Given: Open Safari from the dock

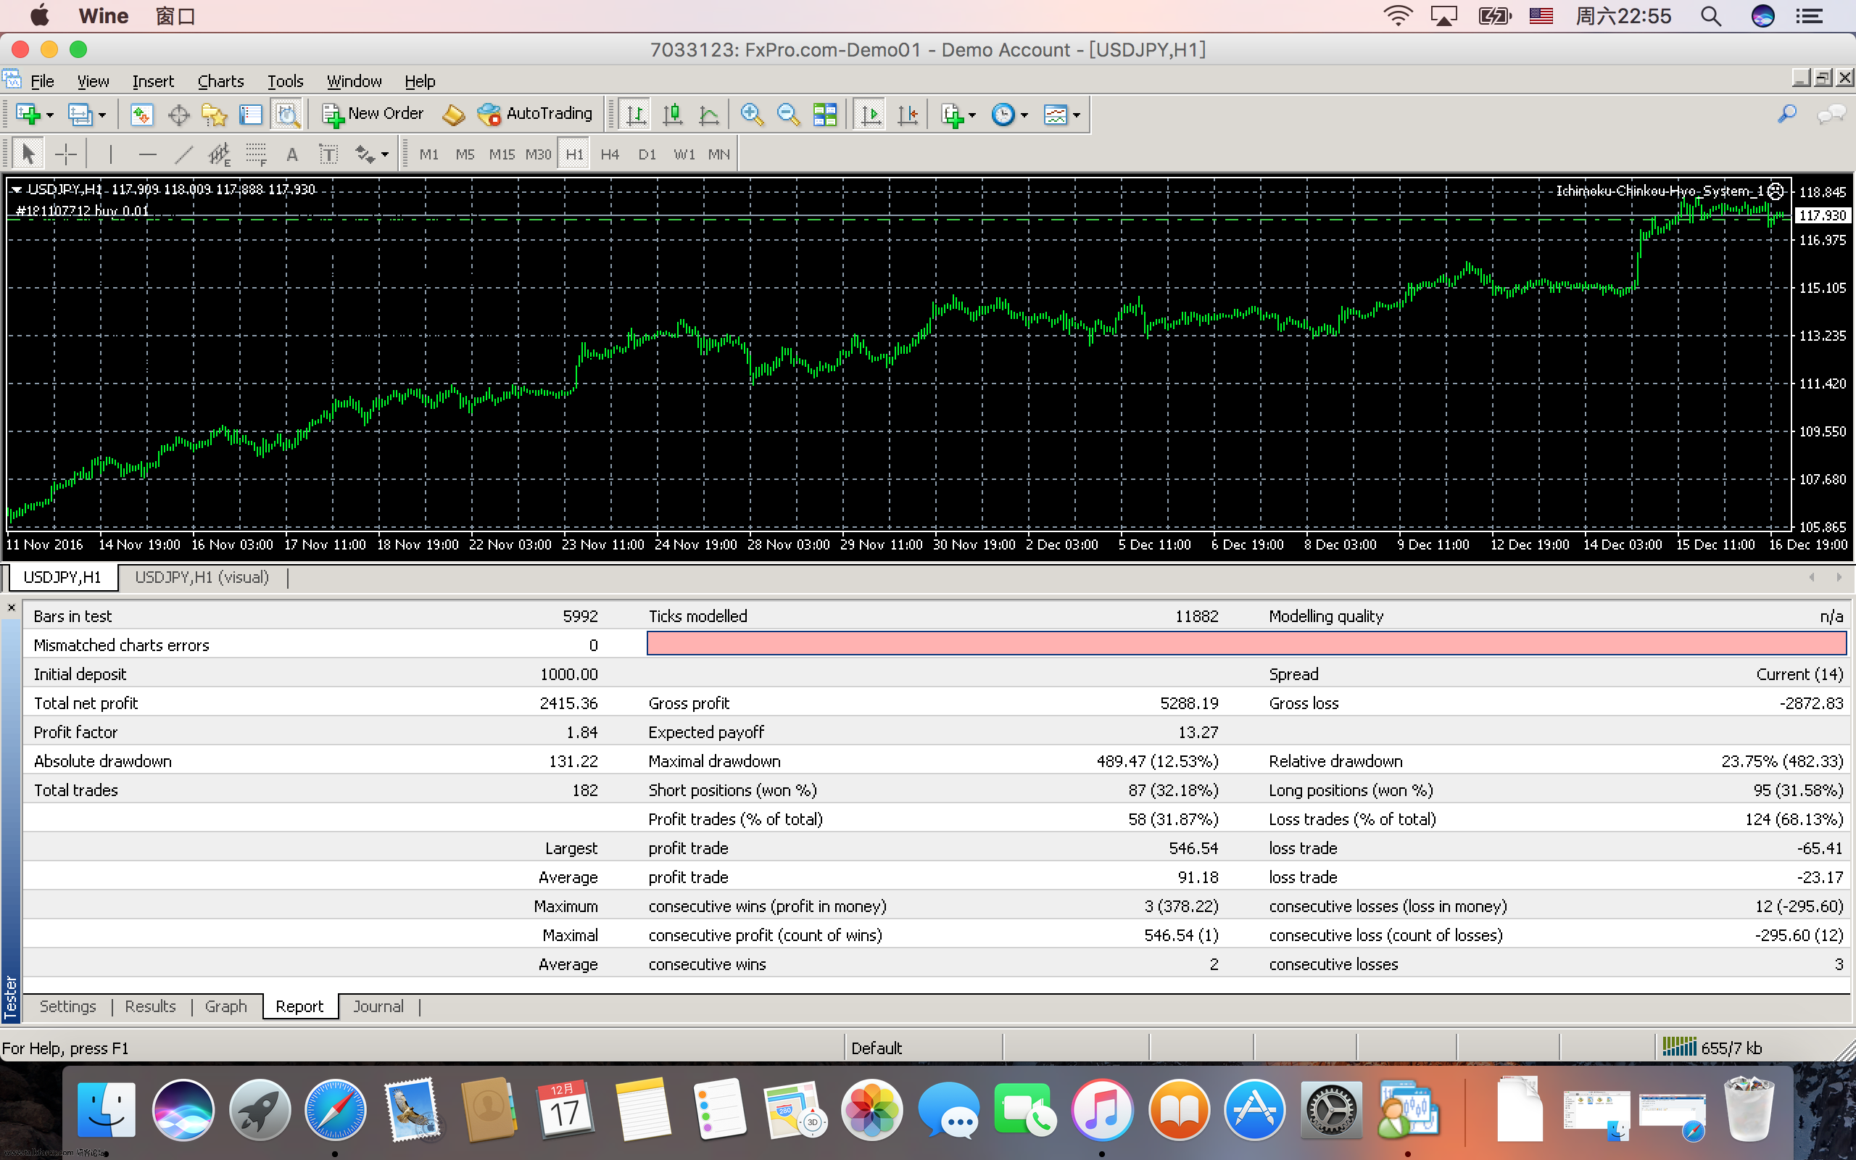Looking at the screenshot, I should pyautogui.click(x=335, y=1109).
